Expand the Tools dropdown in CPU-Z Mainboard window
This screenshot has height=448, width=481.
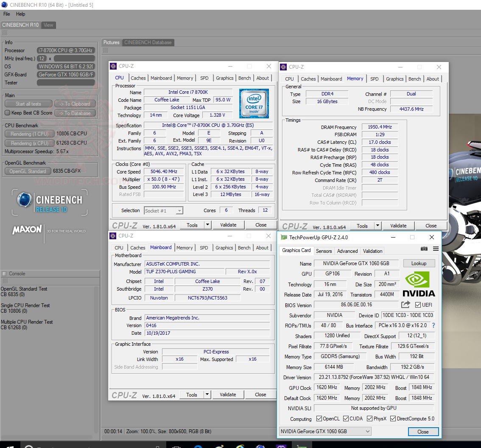[x=207, y=394]
